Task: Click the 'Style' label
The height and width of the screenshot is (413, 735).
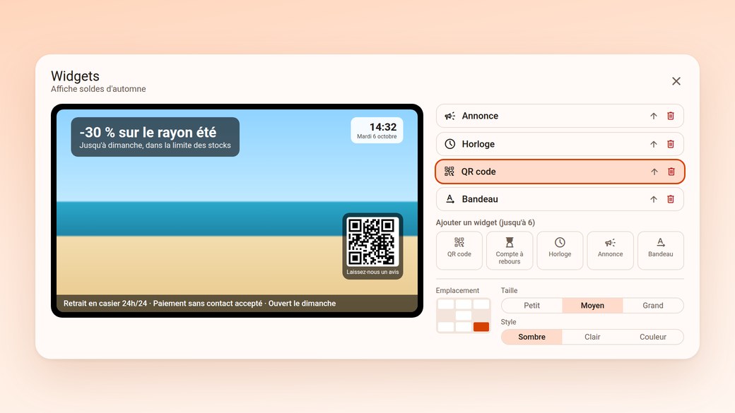Action: pyautogui.click(x=508, y=322)
